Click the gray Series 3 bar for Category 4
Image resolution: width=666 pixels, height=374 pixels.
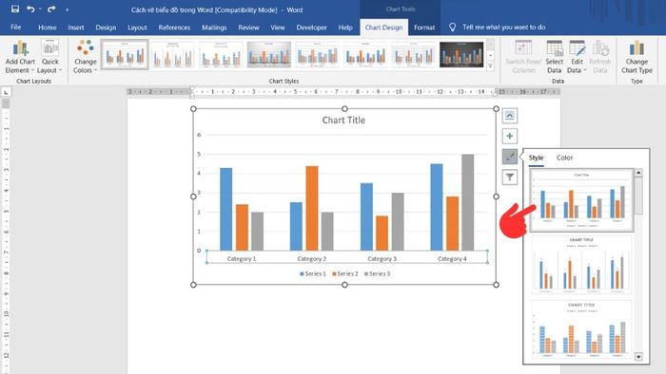click(468, 202)
